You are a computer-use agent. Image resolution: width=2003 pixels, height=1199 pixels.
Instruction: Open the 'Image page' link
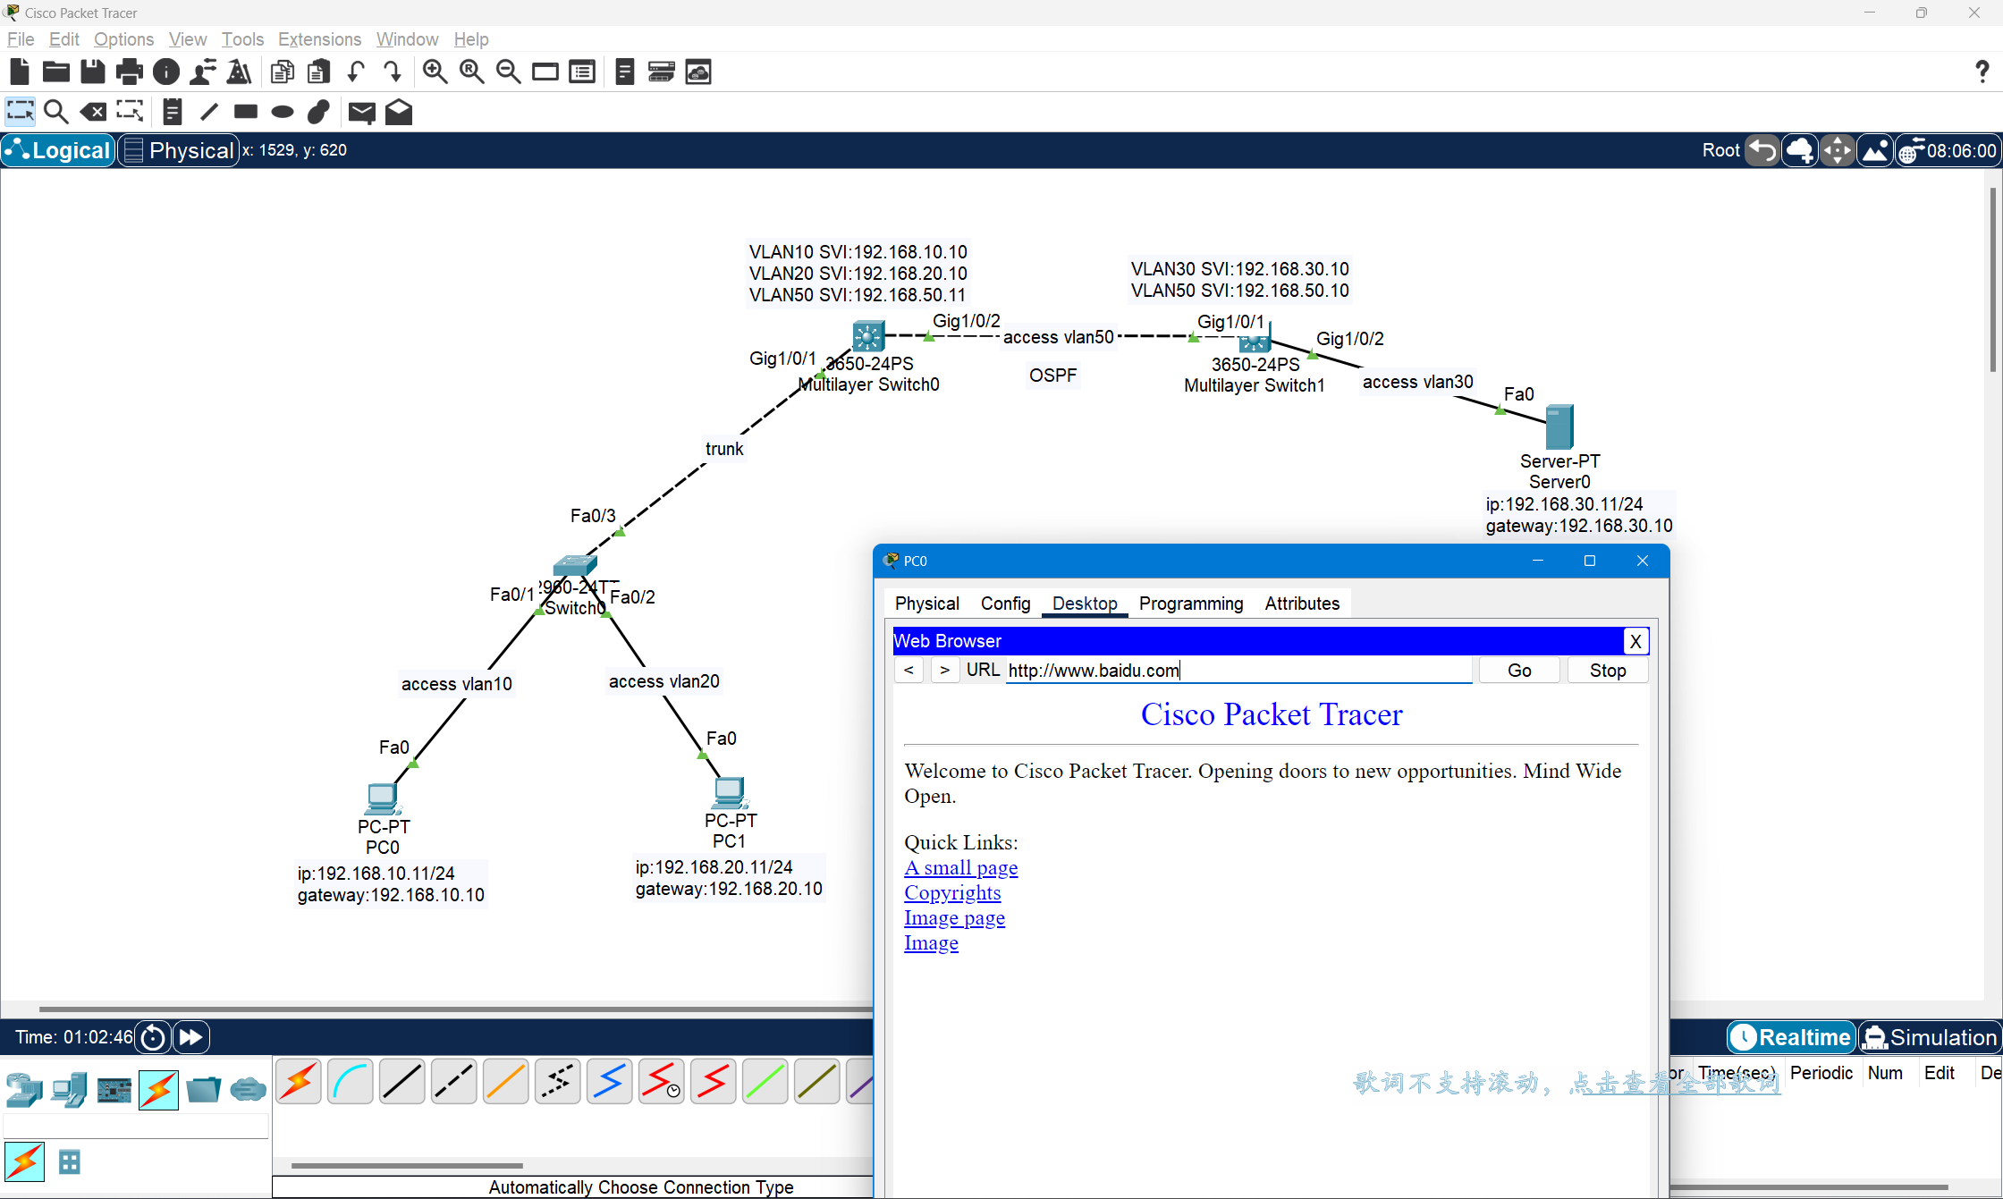(x=954, y=917)
